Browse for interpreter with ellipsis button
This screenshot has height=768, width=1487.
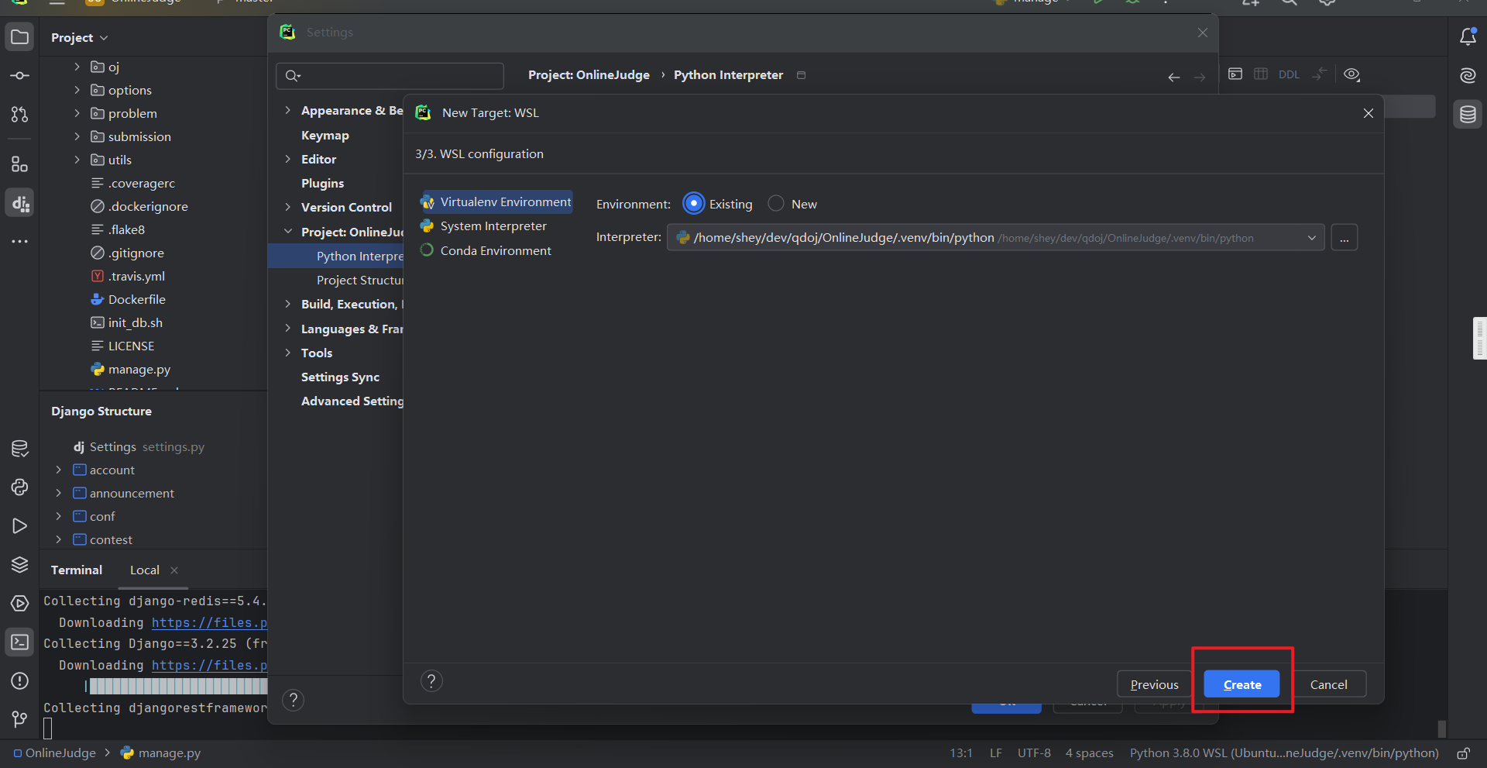pos(1344,238)
